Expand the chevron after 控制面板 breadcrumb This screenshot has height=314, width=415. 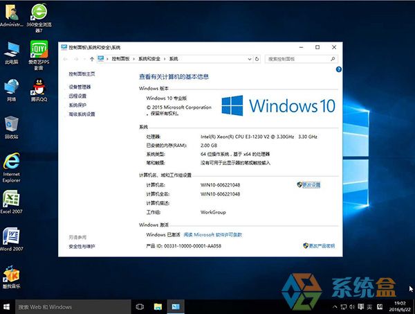[x=134, y=59]
